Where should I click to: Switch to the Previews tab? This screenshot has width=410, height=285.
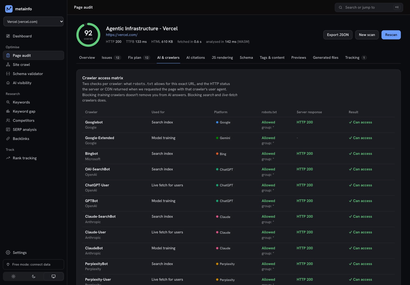(x=299, y=58)
